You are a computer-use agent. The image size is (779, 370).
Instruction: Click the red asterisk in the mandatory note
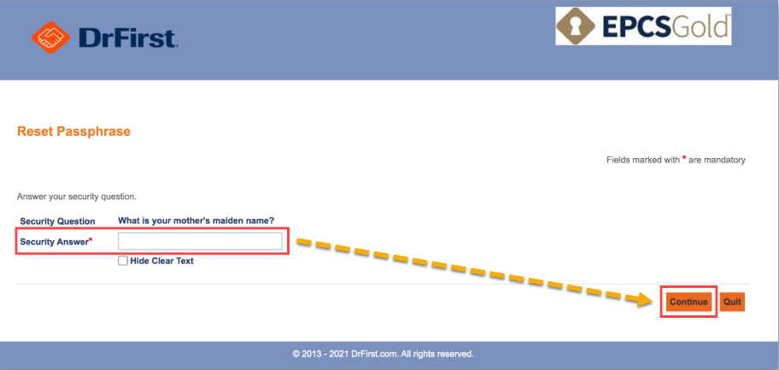click(x=684, y=159)
